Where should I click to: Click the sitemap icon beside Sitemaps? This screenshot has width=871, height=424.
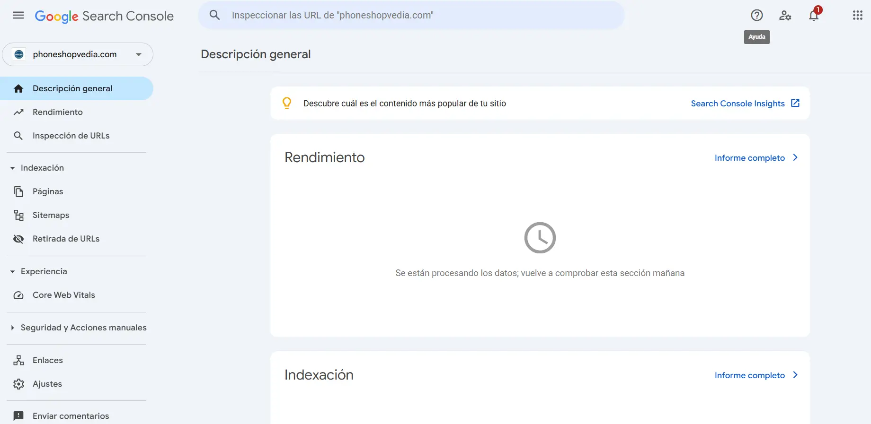[x=18, y=215]
